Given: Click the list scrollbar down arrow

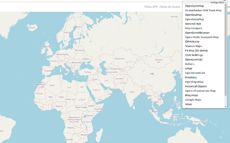Looking at the screenshot, I should [x=225, y=107].
